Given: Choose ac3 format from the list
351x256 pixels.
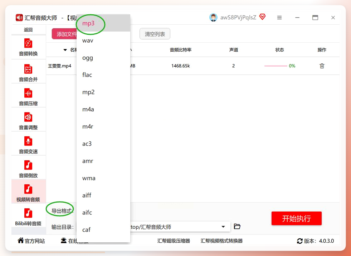Looking at the screenshot, I should coord(103,143).
